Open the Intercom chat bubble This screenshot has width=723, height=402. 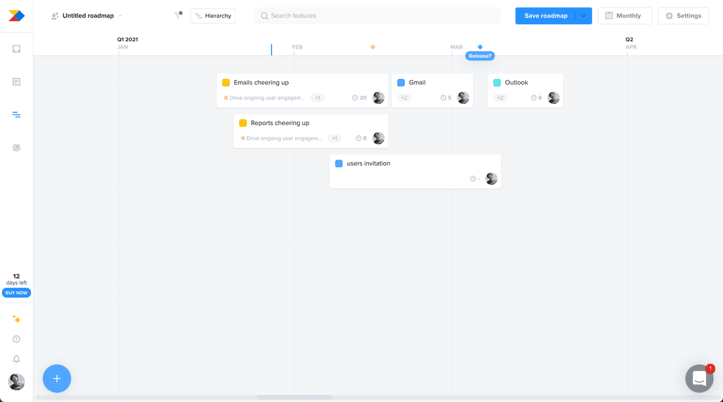(x=699, y=378)
